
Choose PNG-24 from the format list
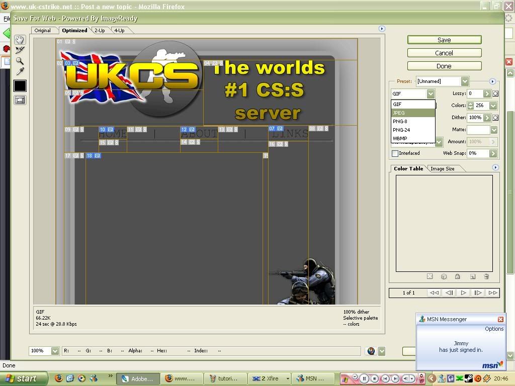[412, 130]
